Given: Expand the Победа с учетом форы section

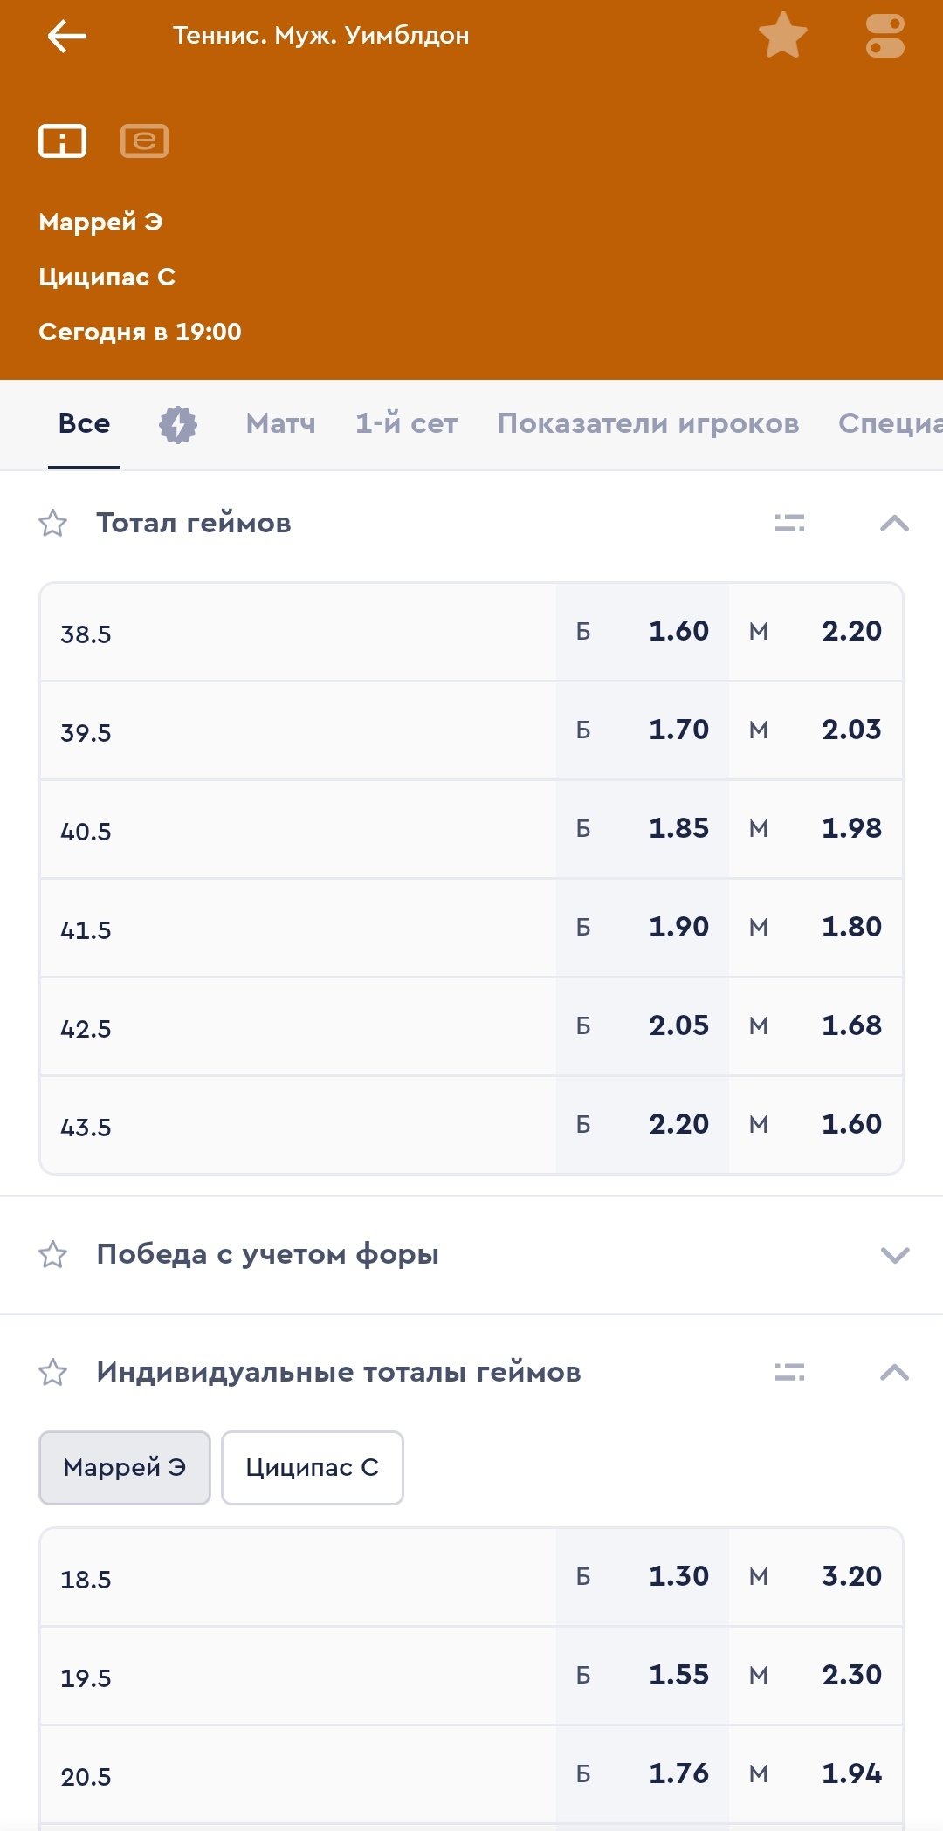Looking at the screenshot, I should click(x=894, y=1255).
